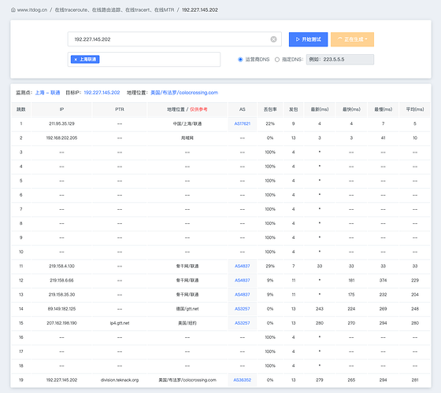The image size is (441, 393).
Task: Click the IP 207.162.198.190 in hop 15
Action: tap(61, 323)
